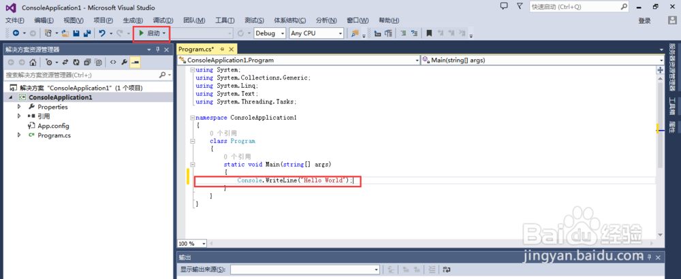Click the Find in Files icon

355,33
